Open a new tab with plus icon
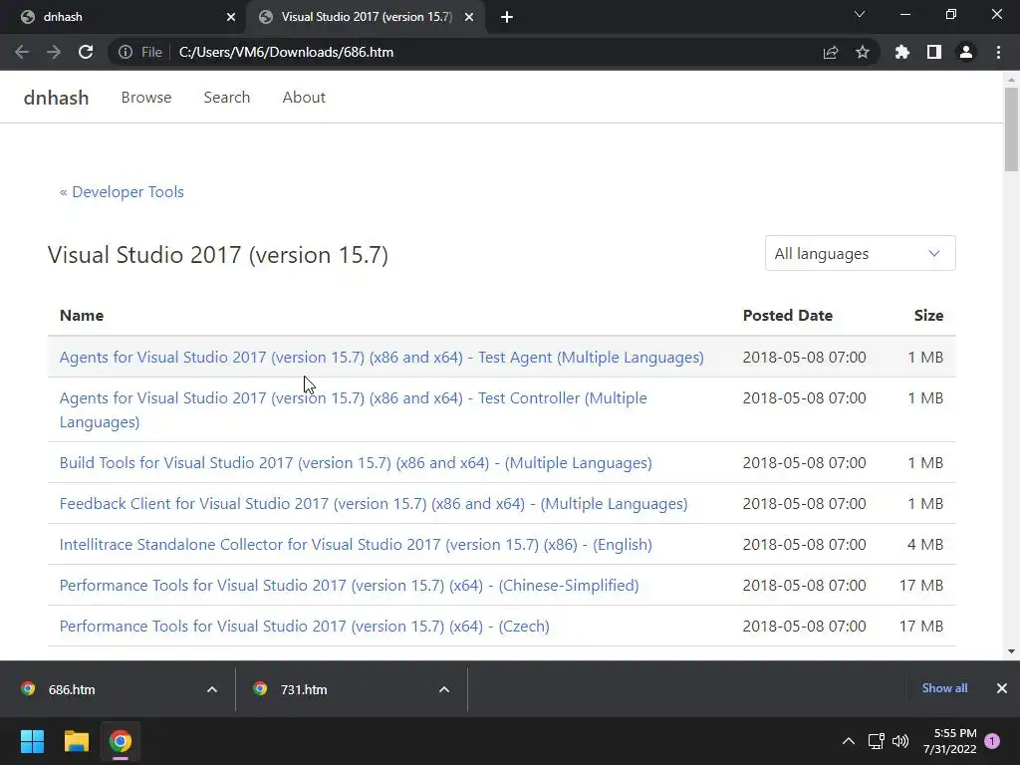Viewport: 1020px width, 765px height. (507, 17)
